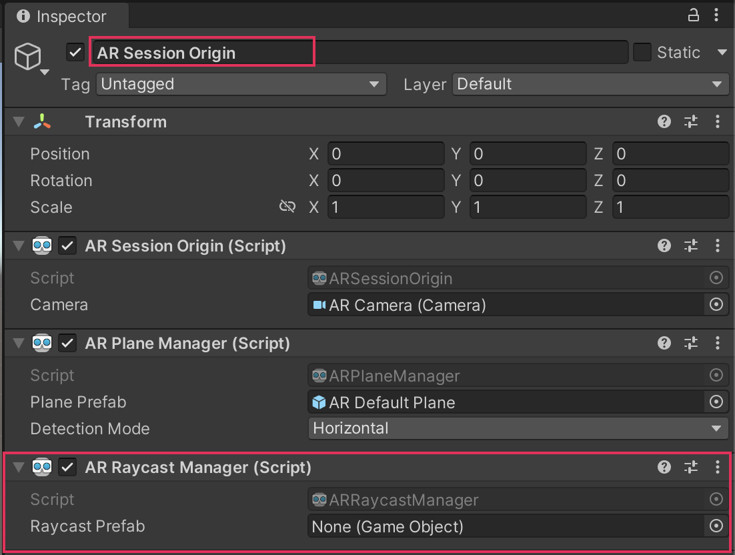Toggle the GameObject active checkbox
Viewport: 735px width, 555px height.
click(x=75, y=53)
